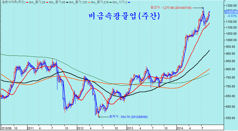This screenshot has width=238, height=131.
Task: Click the 2012 label on time axis
Action: [x=80, y=127]
